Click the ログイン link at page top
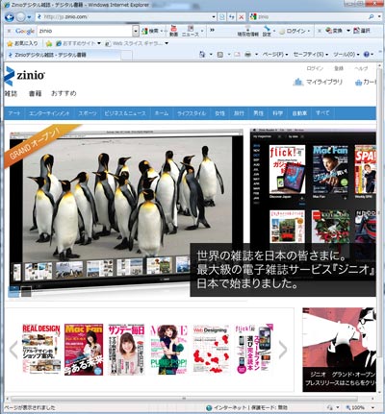 [315, 68]
